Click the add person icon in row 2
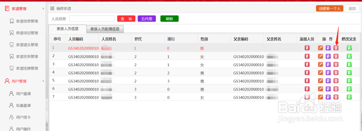The width and height of the screenshot is (362, 131). (307, 56)
